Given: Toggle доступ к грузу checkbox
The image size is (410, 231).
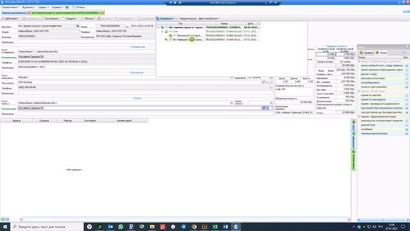Looking at the screenshot, I should (407, 74).
